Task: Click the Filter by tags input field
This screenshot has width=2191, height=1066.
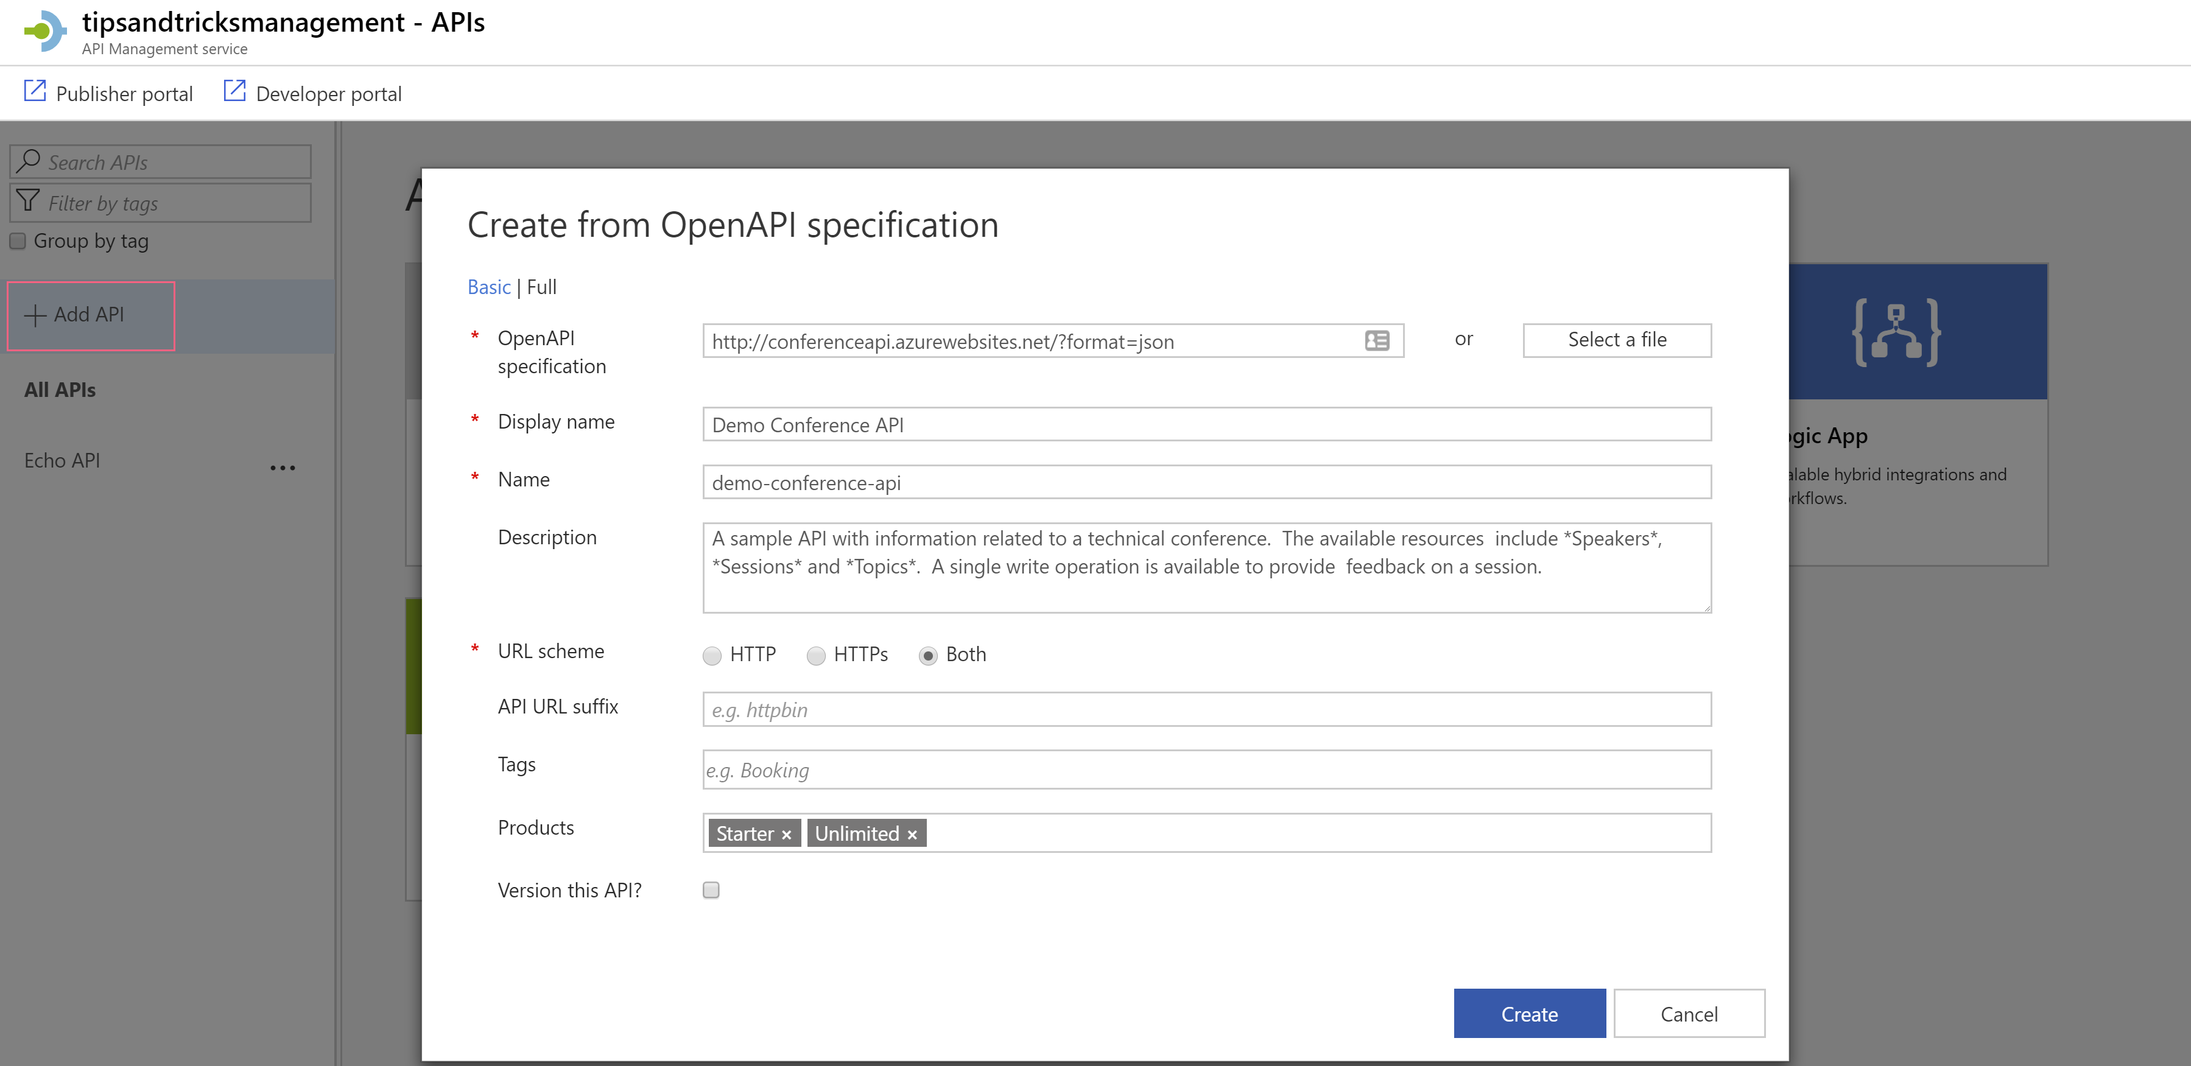Action: point(161,202)
